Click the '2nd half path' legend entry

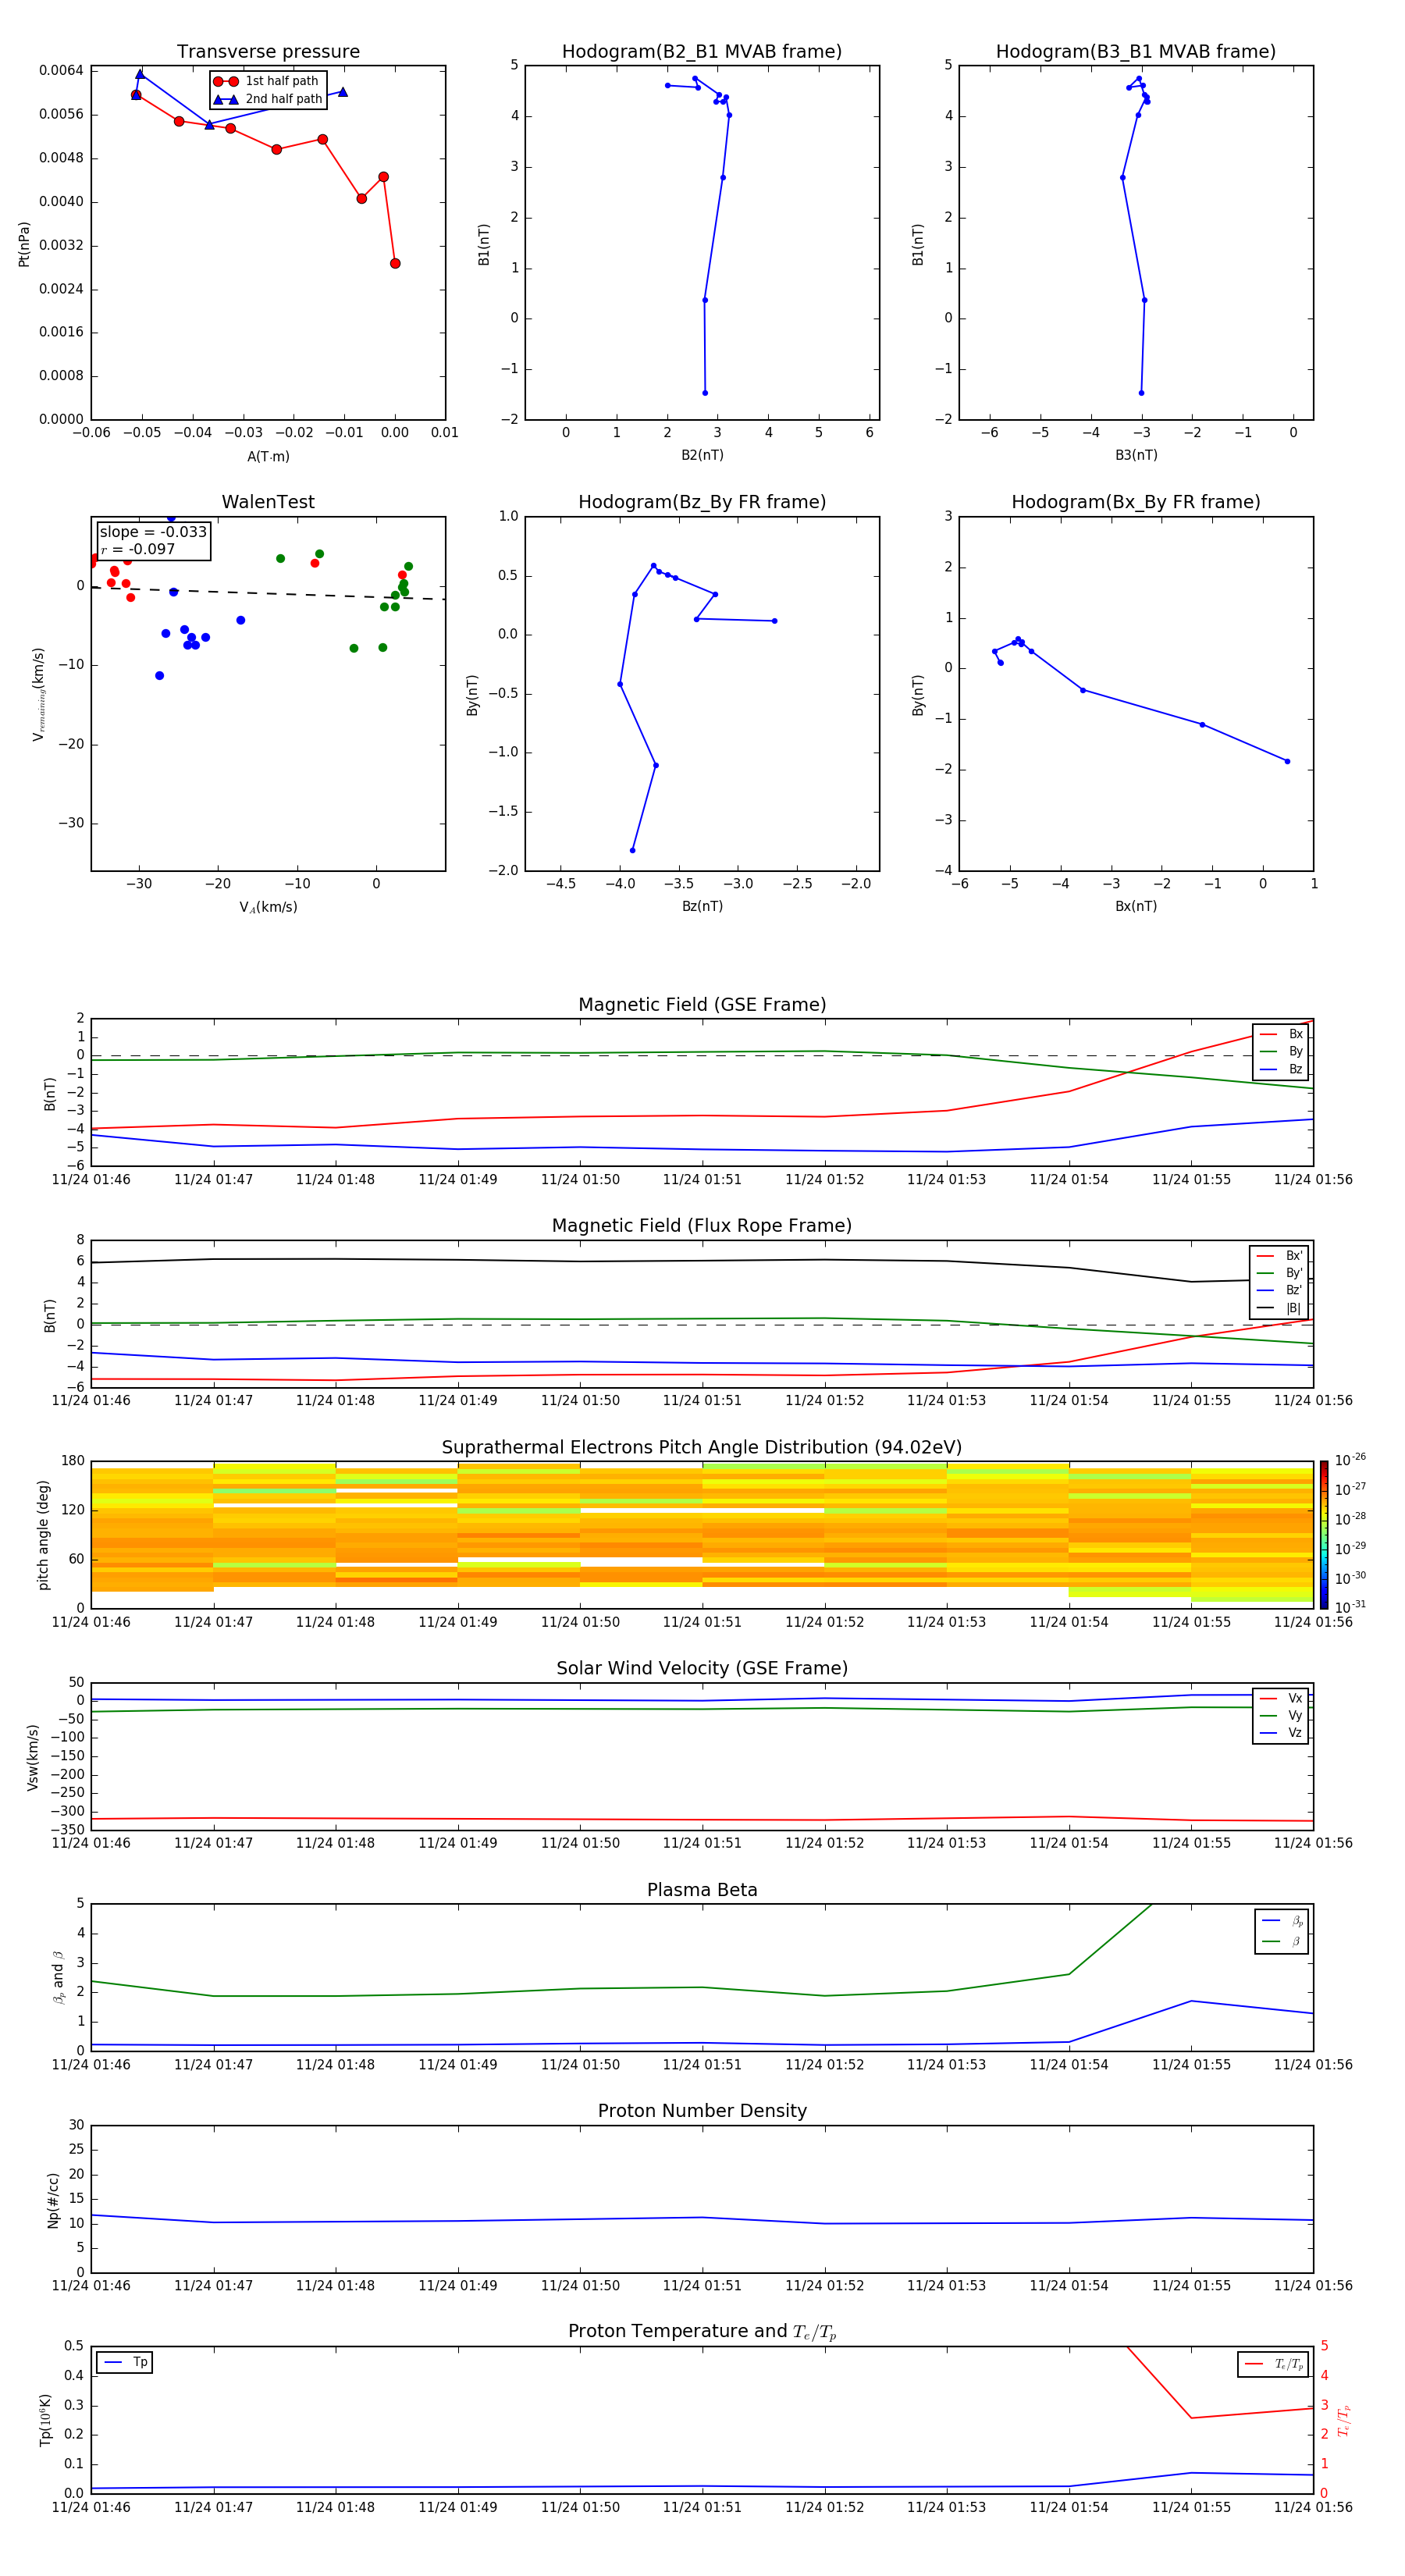coord(267,99)
